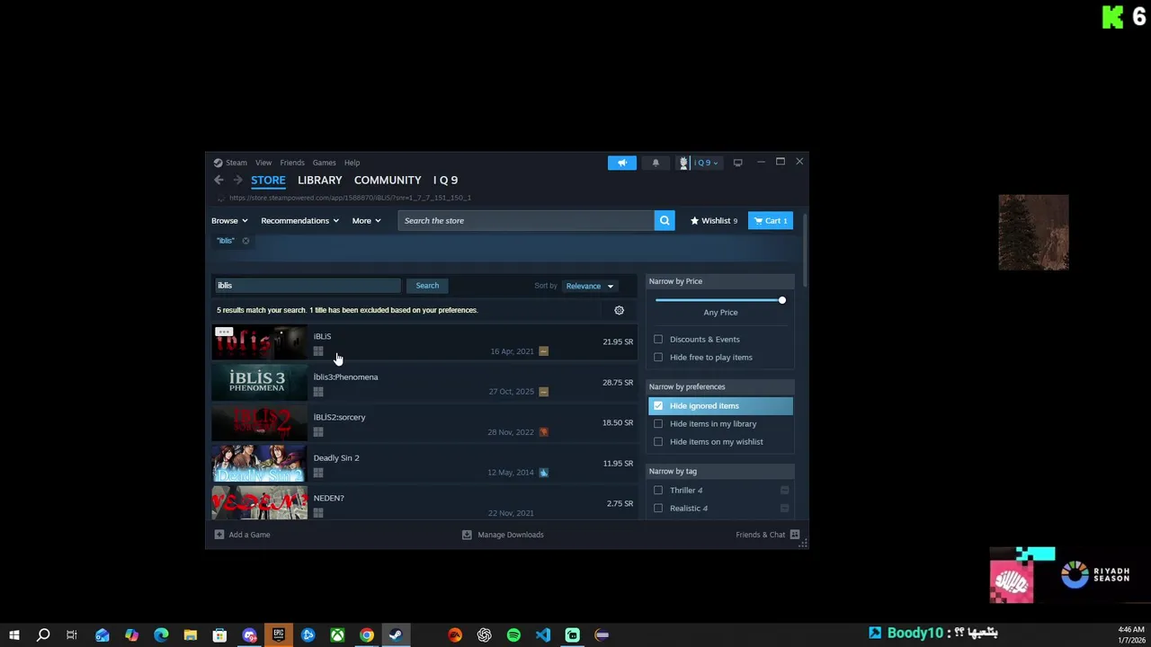Open ChatGPT app from taskbar
The image size is (1151, 647).
pyautogui.click(x=485, y=635)
